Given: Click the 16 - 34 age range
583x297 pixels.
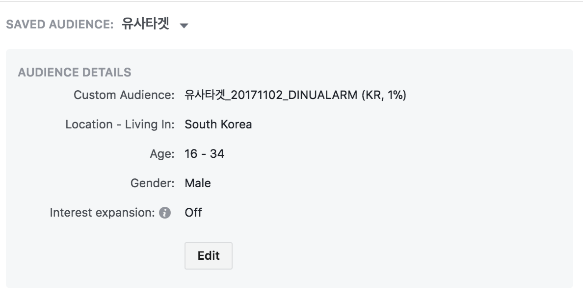Looking at the screenshot, I should pos(204,154).
